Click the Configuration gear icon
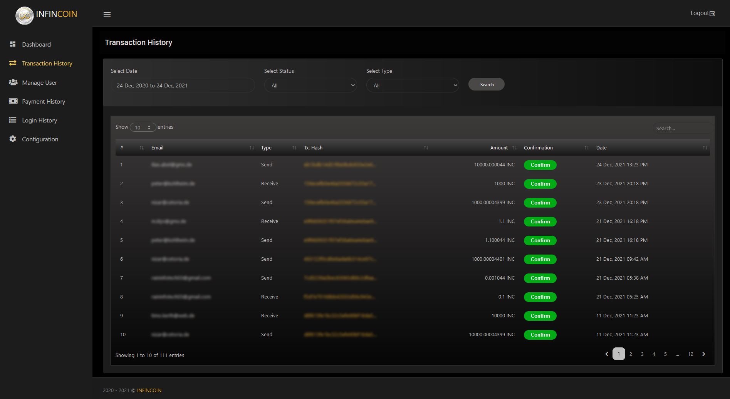This screenshot has height=399, width=730. [13, 139]
